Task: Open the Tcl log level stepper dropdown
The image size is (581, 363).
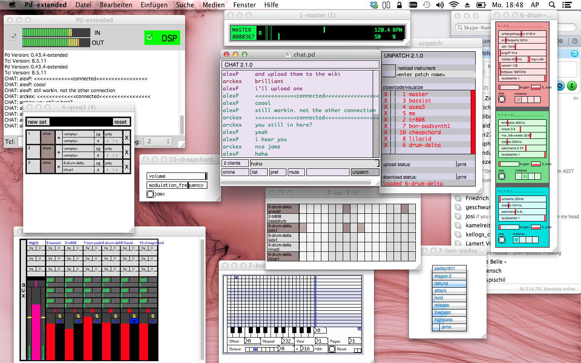Action: pyautogui.click(x=157, y=142)
